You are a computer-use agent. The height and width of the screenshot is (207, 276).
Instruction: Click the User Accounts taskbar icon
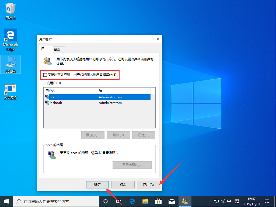tap(185, 201)
